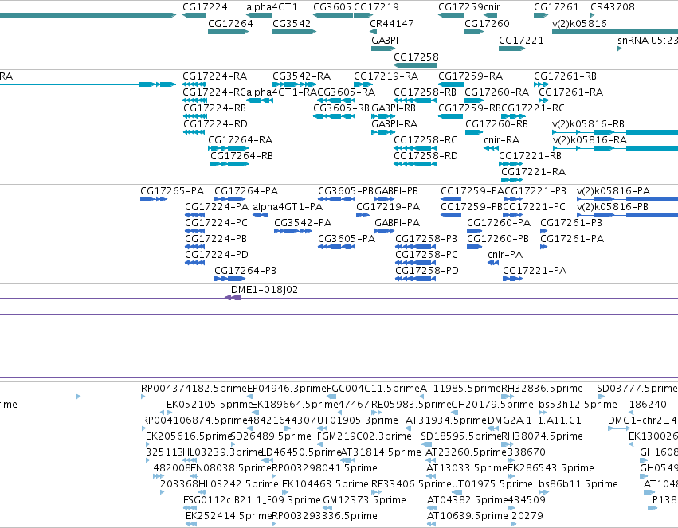Select the CG3605 gene glyph
678x528 pixels.
tap(333, 15)
